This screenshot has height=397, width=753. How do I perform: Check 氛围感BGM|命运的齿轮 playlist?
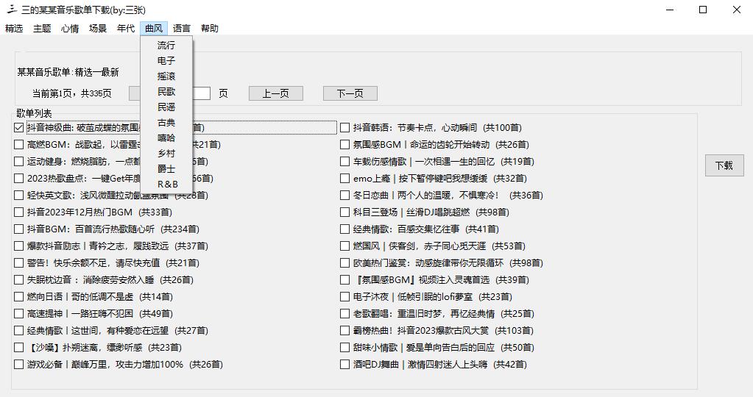(x=344, y=144)
